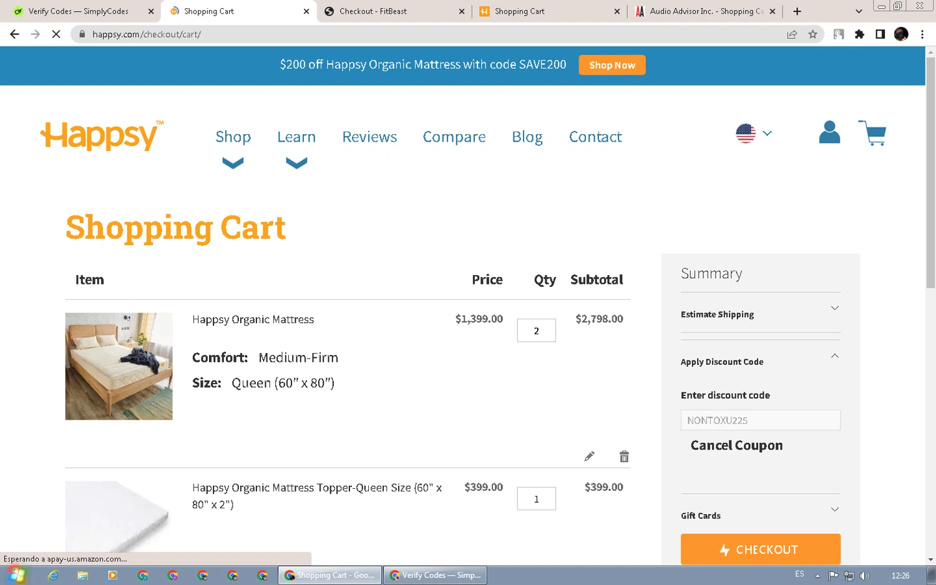The image size is (936, 585).
Task: Go back in browser
Action: [14, 34]
